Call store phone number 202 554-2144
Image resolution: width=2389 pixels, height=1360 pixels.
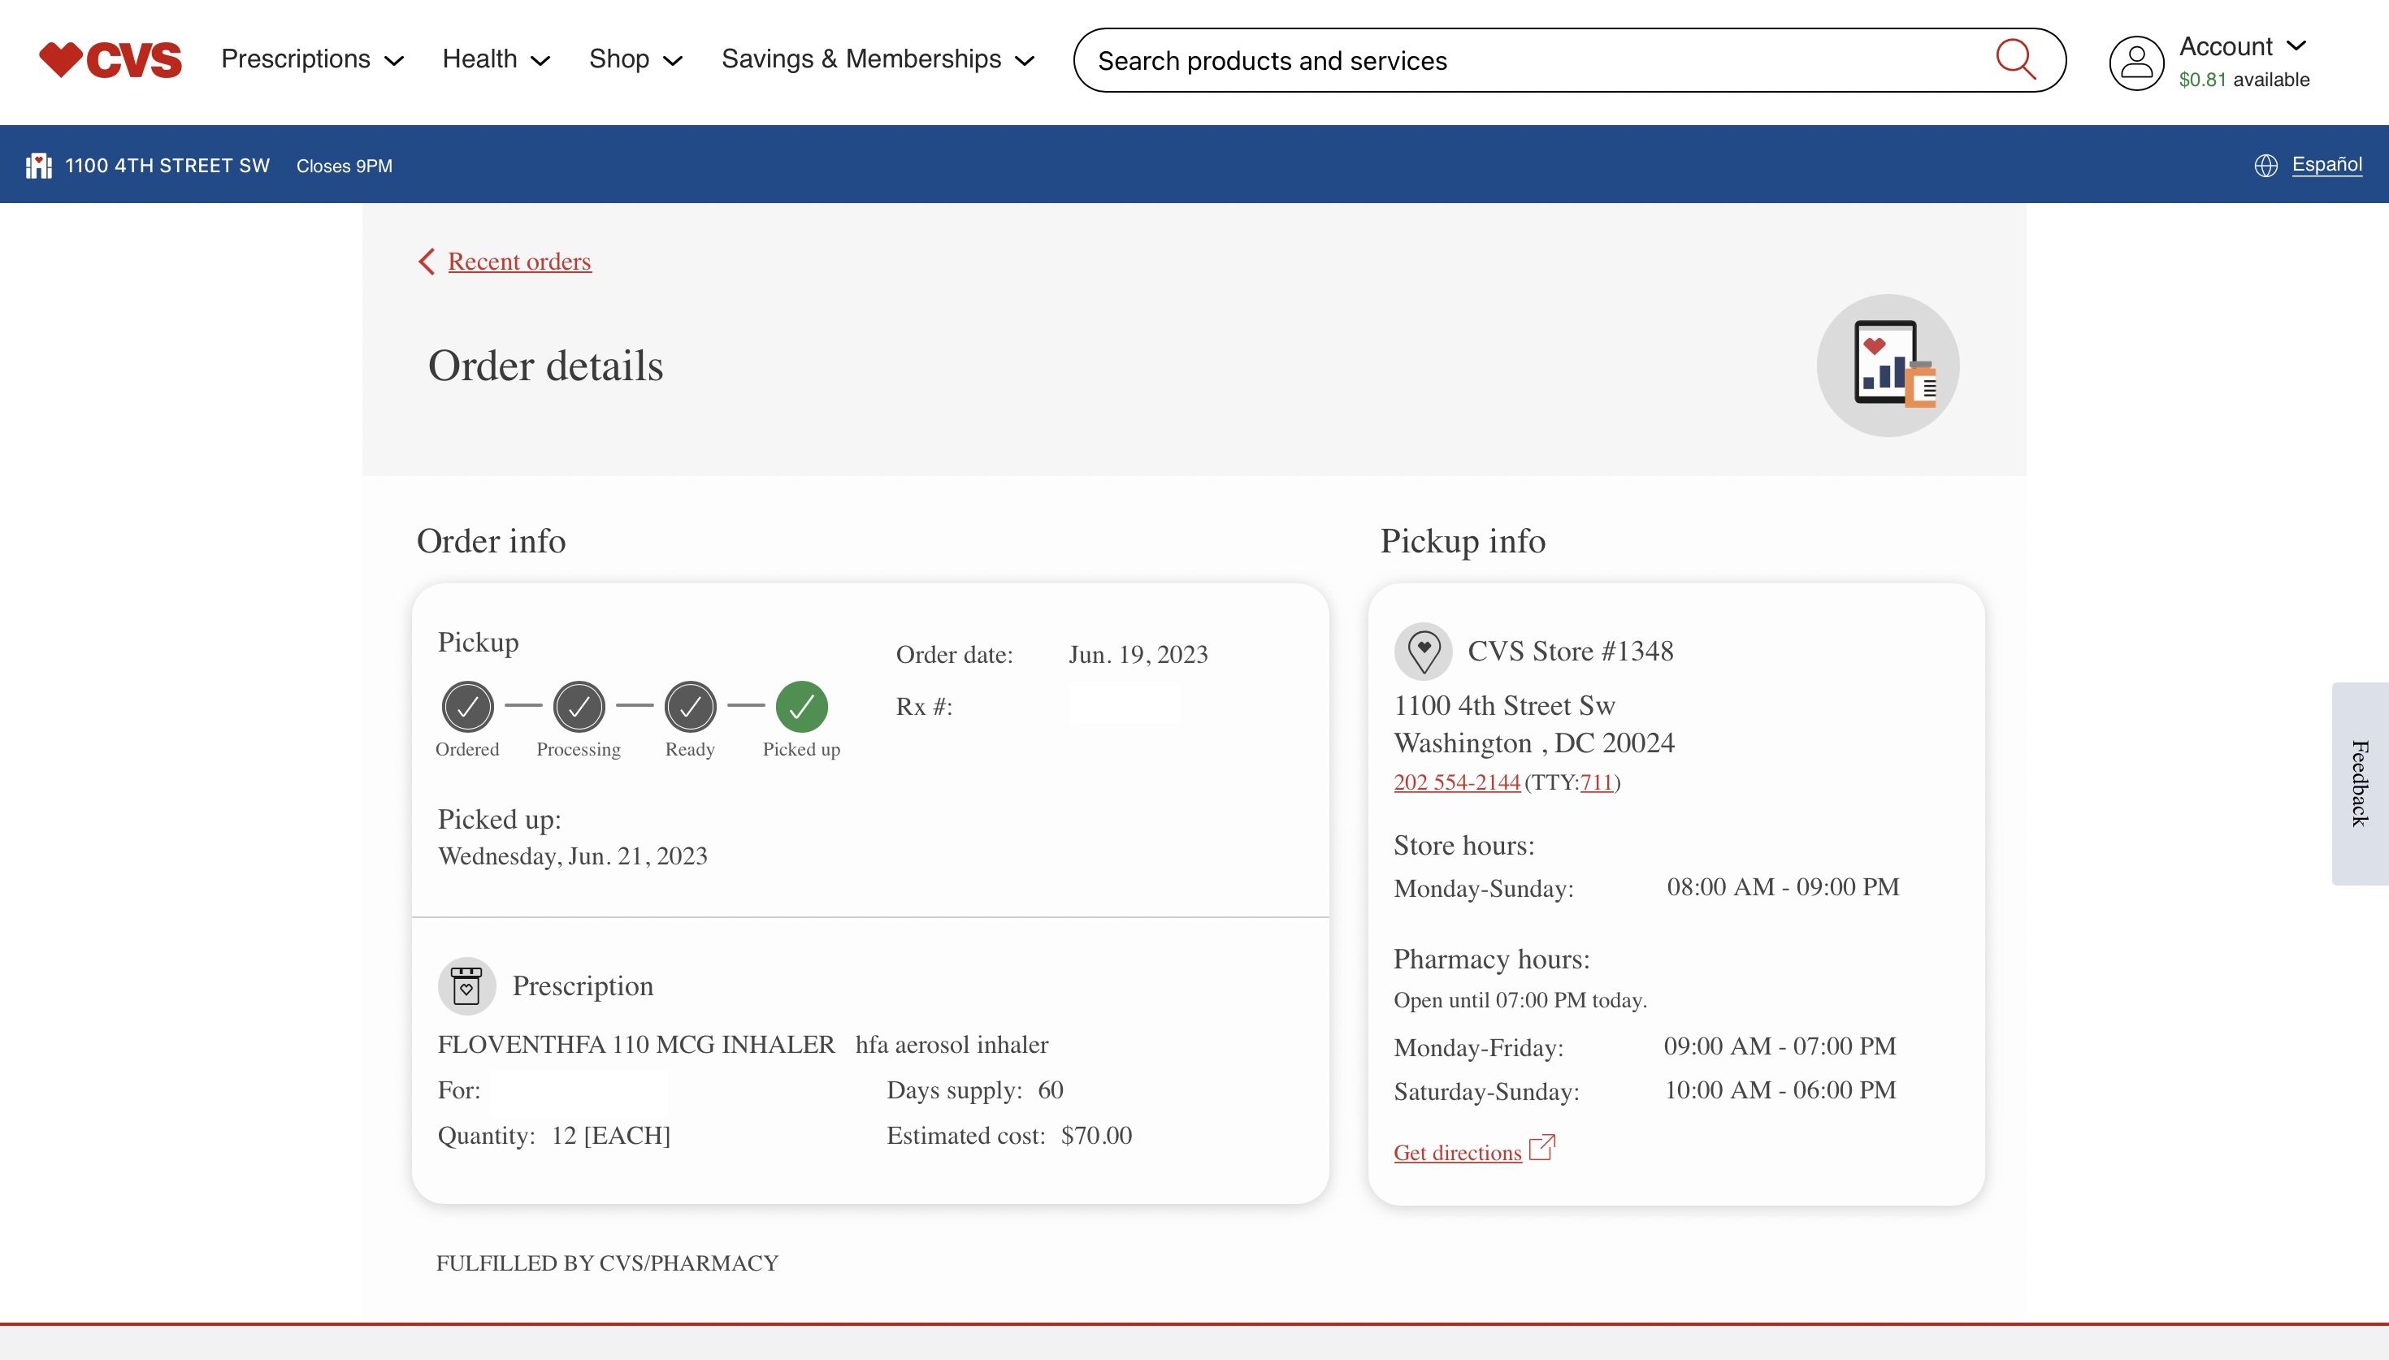pos(1456,782)
